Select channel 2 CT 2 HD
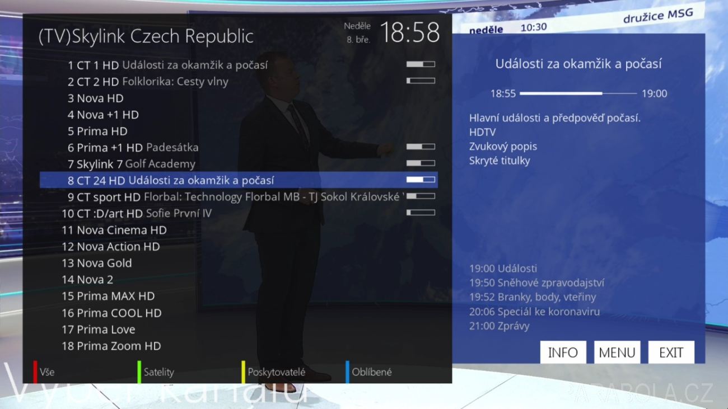This screenshot has width=728, height=409. pyautogui.click(x=239, y=82)
